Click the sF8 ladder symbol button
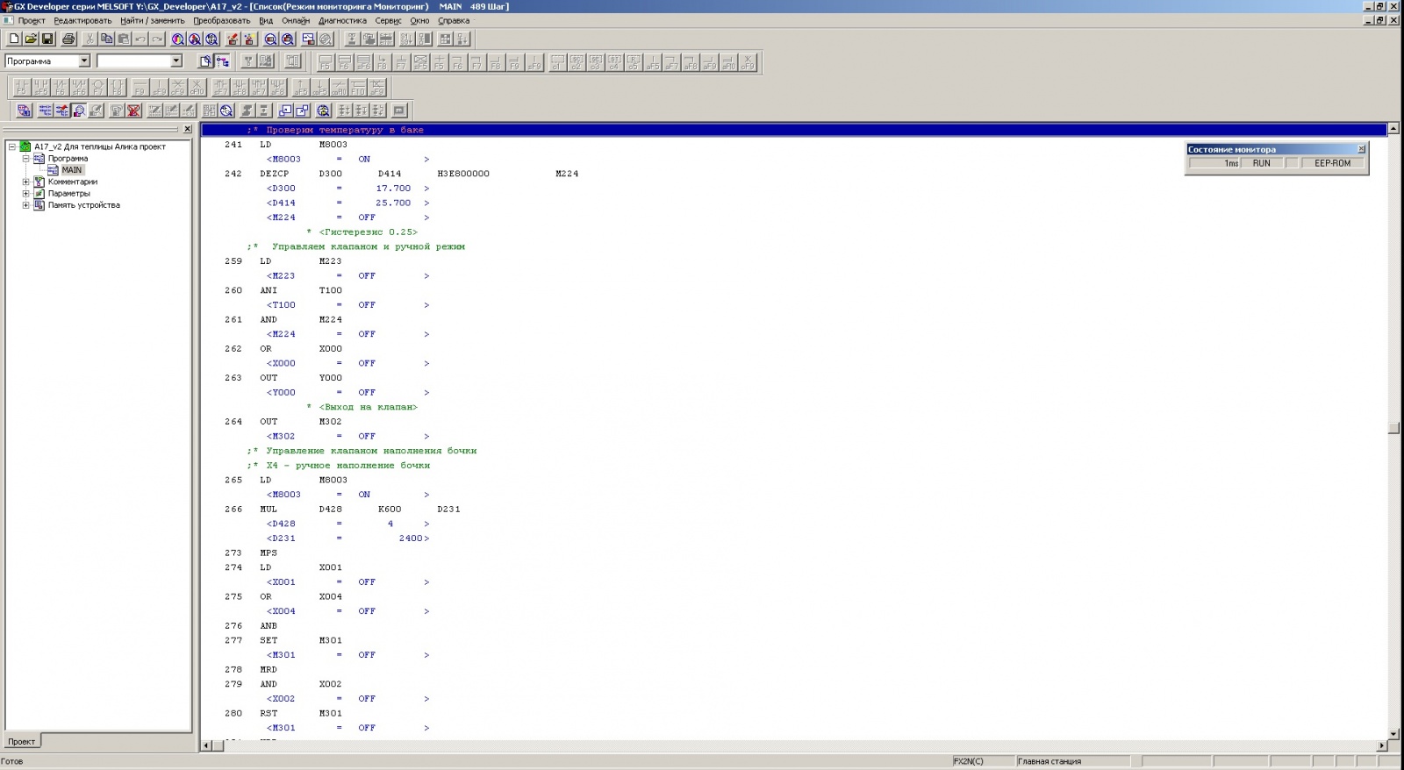 coord(240,87)
